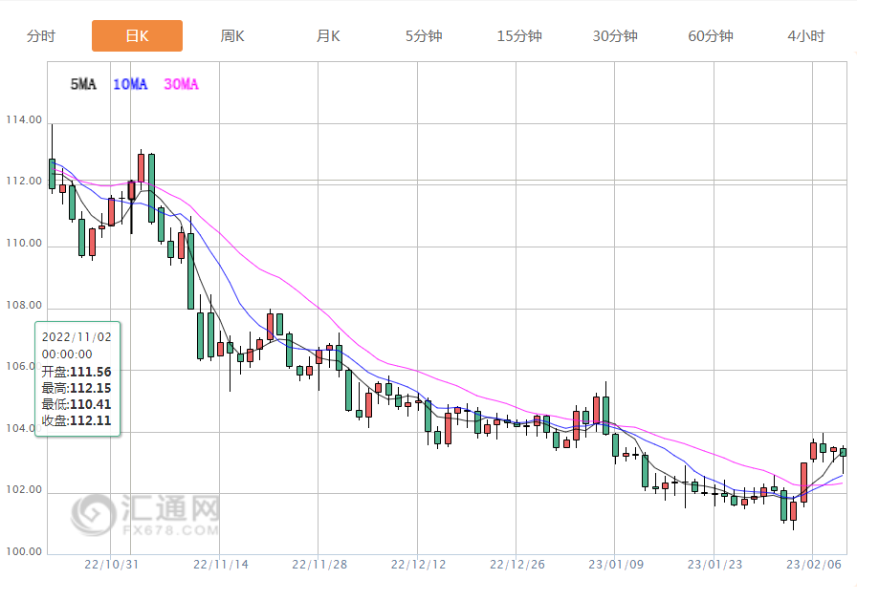
Task: Switch to the 月K monthly tab
Action: click(x=328, y=36)
